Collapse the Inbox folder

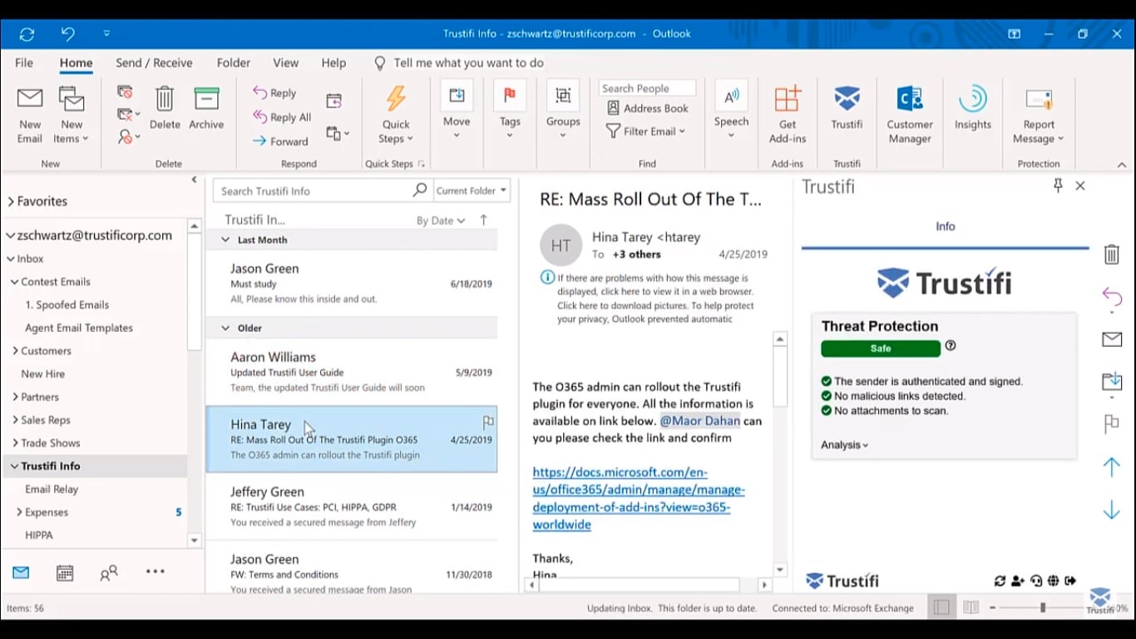10,259
